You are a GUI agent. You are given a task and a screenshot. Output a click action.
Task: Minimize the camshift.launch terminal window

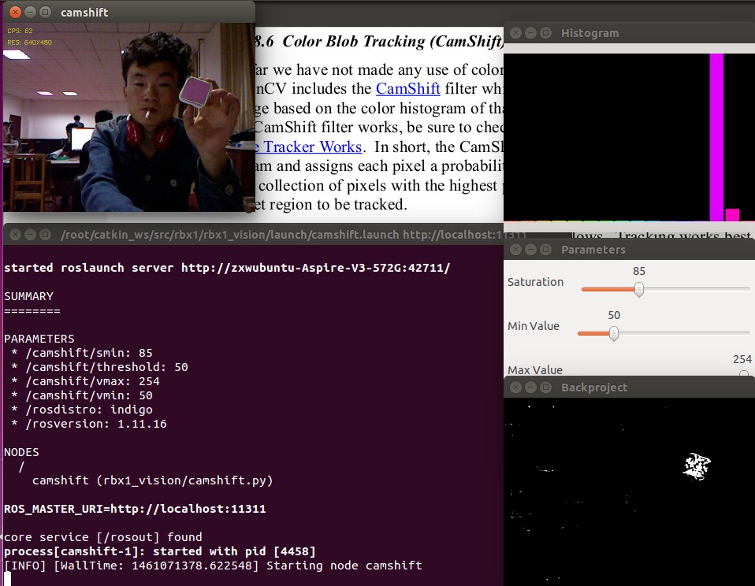click(x=30, y=234)
